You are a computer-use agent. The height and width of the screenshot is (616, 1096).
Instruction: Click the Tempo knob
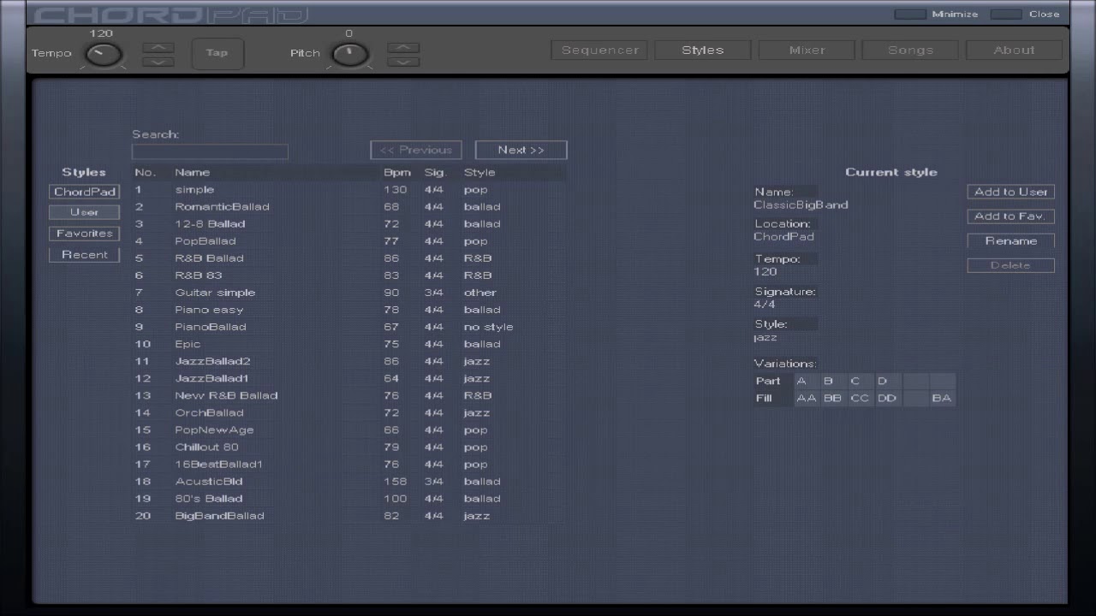click(103, 55)
